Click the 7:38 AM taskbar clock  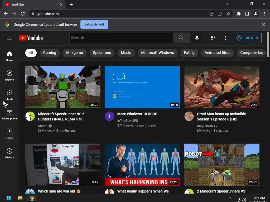tap(259, 198)
